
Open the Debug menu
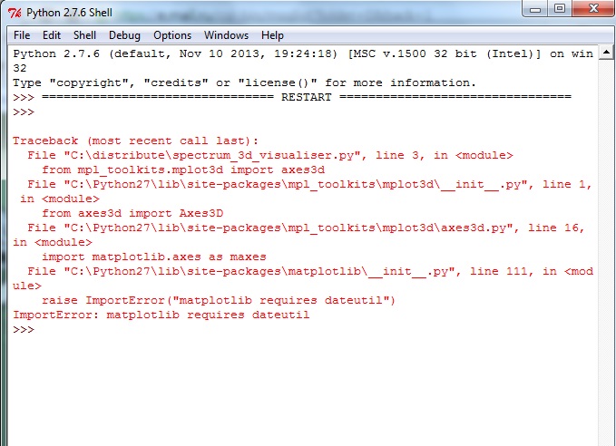pyautogui.click(x=124, y=35)
